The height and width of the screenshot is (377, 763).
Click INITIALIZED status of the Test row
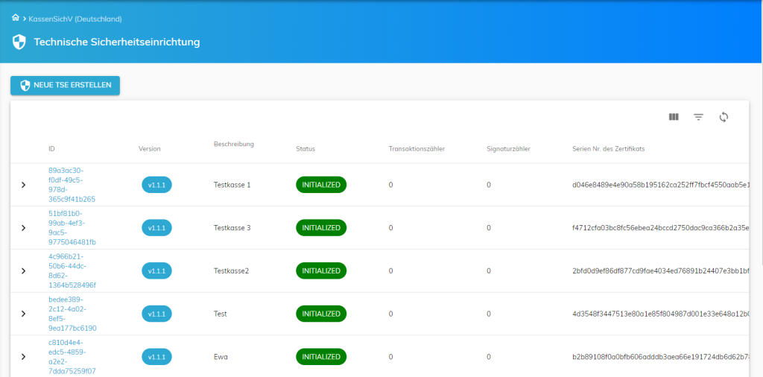pos(321,314)
